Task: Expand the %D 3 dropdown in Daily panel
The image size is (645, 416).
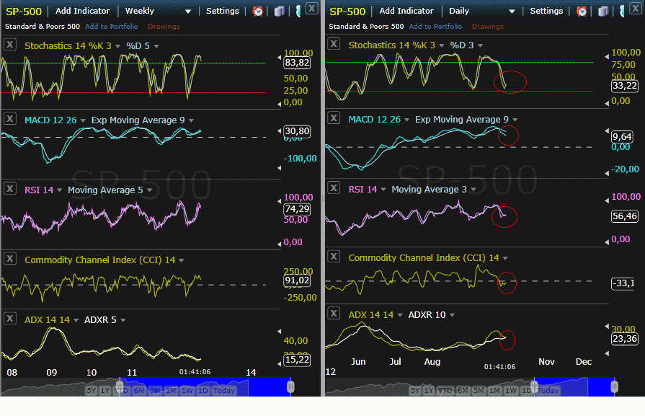Action: coord(480,45)
